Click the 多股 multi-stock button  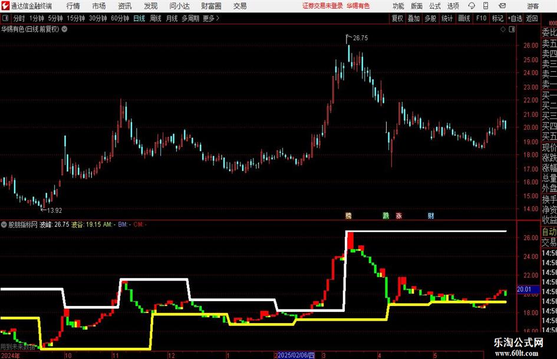pyautogui.click(x=430, y=18)
